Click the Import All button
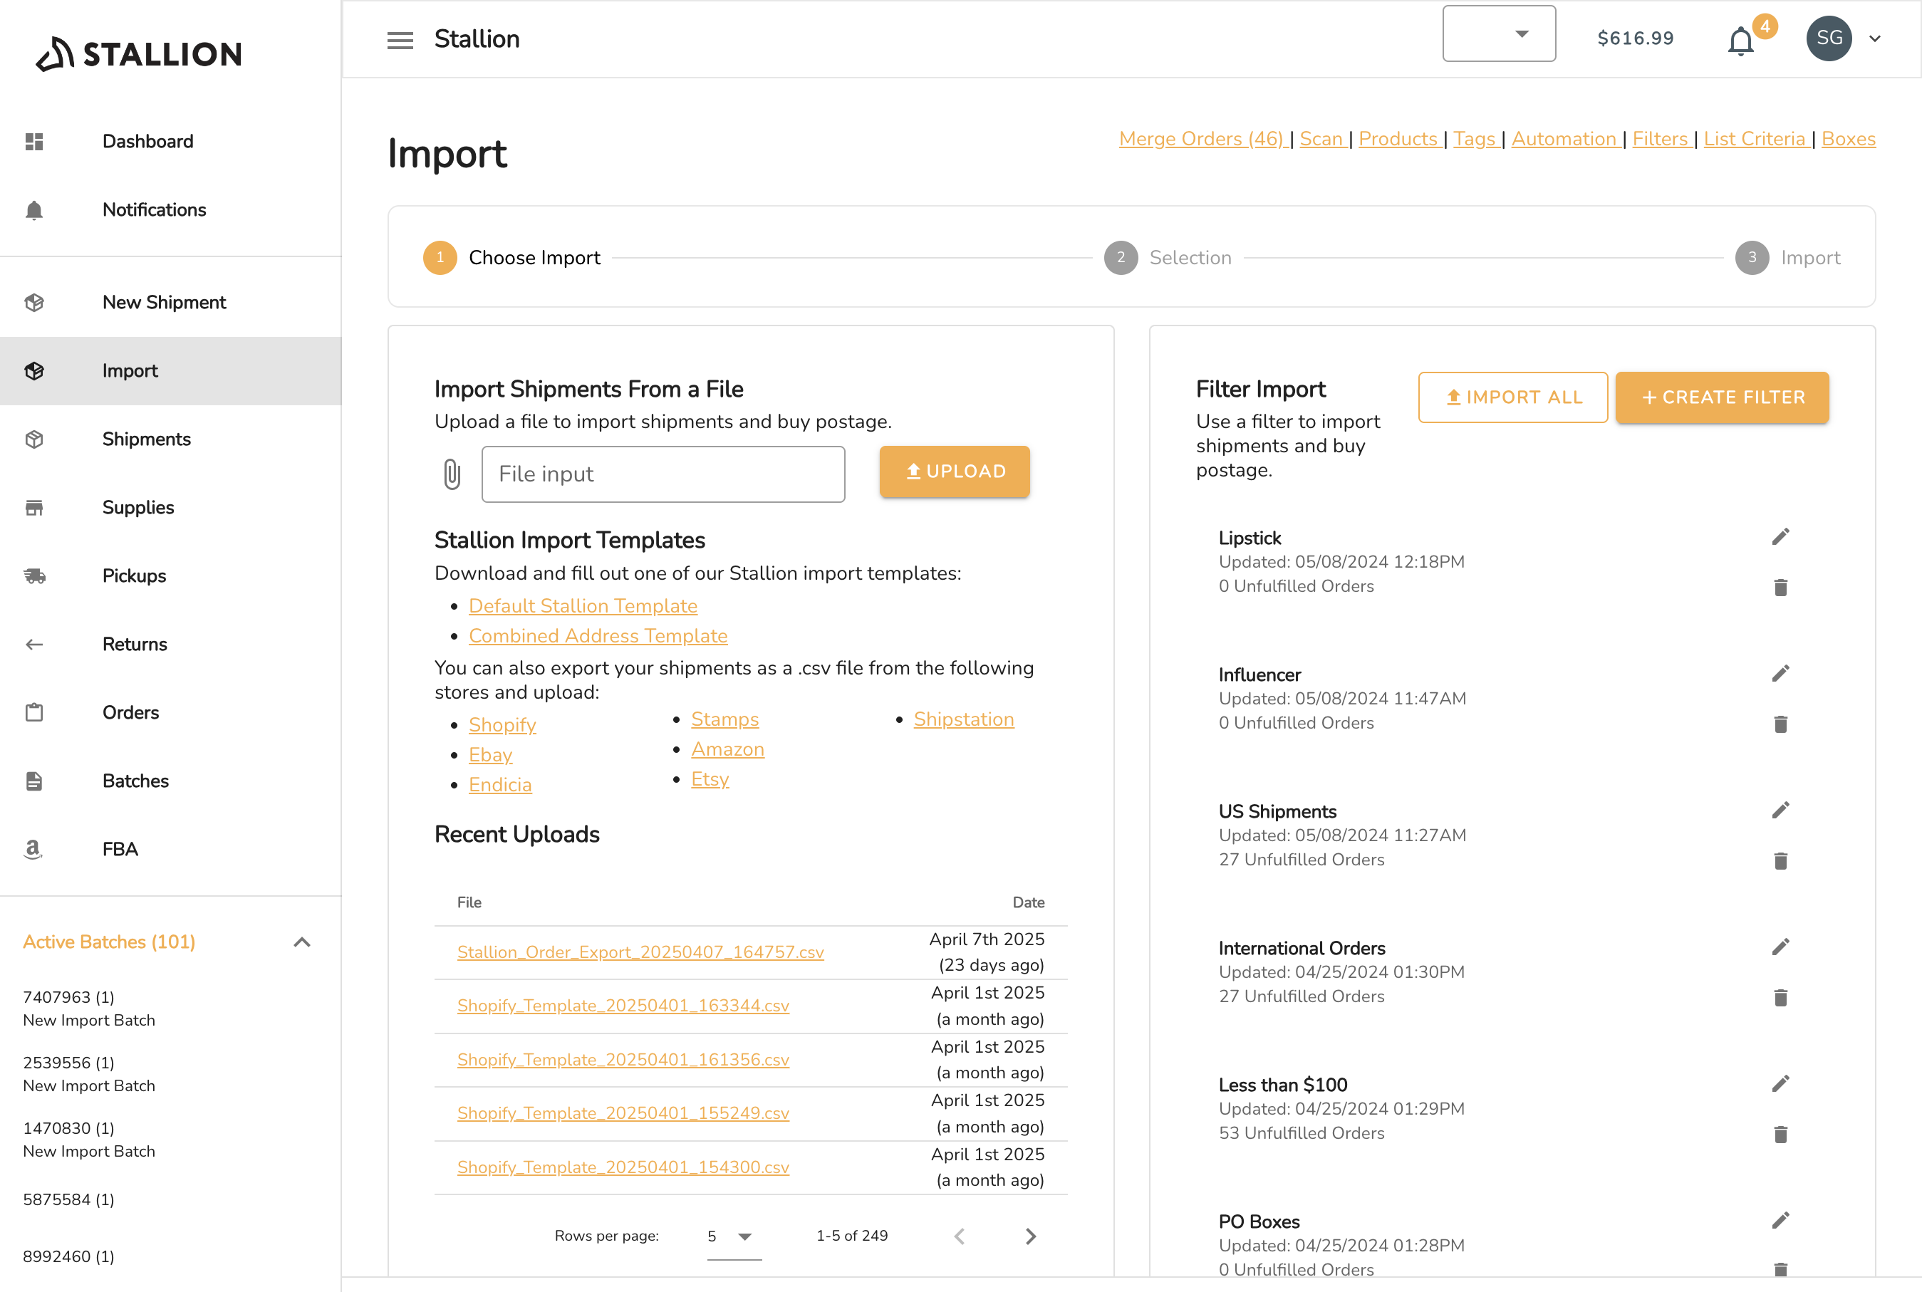The height and width of the screenshot is (1292, 1922). 1512,397
